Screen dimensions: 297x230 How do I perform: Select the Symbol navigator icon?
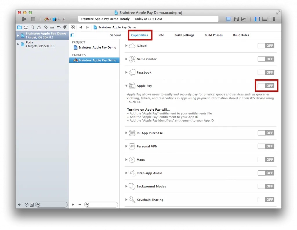click(x=26, y=27)
